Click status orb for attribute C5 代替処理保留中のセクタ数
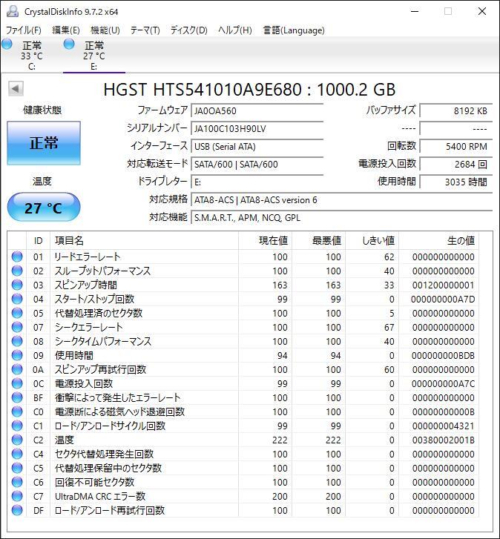Image resolution: width=500 pixels, height=539 pixels. pyautogui.click(x=17, y=468)
